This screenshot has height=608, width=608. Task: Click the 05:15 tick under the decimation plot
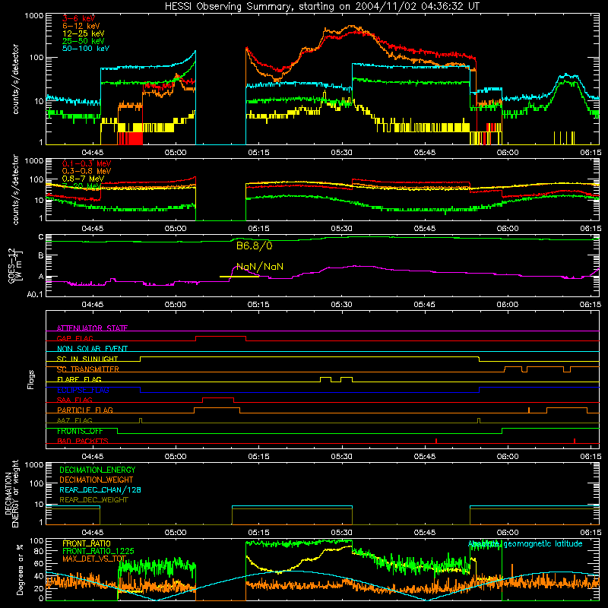tap(258, 533)
